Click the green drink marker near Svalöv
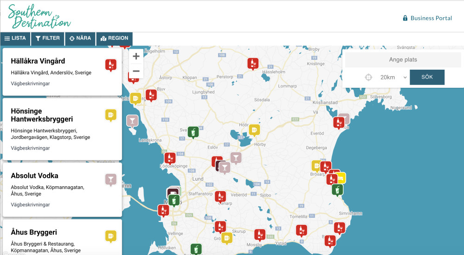 (x=193, y=132)
